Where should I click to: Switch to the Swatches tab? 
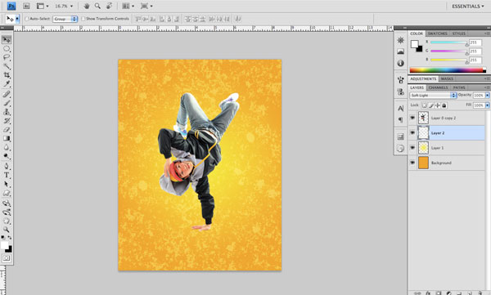[x=438, y=34]
